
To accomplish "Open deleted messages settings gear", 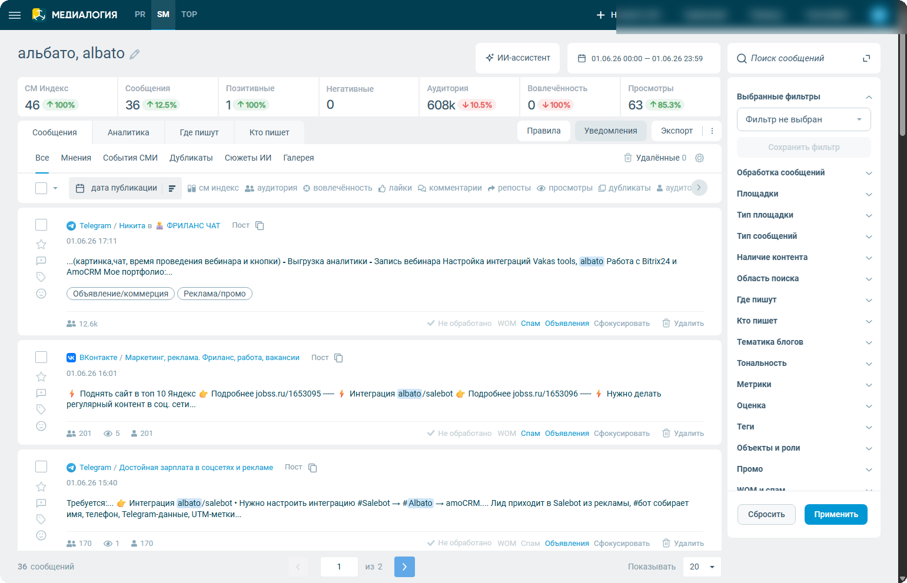I will point(699,158).
